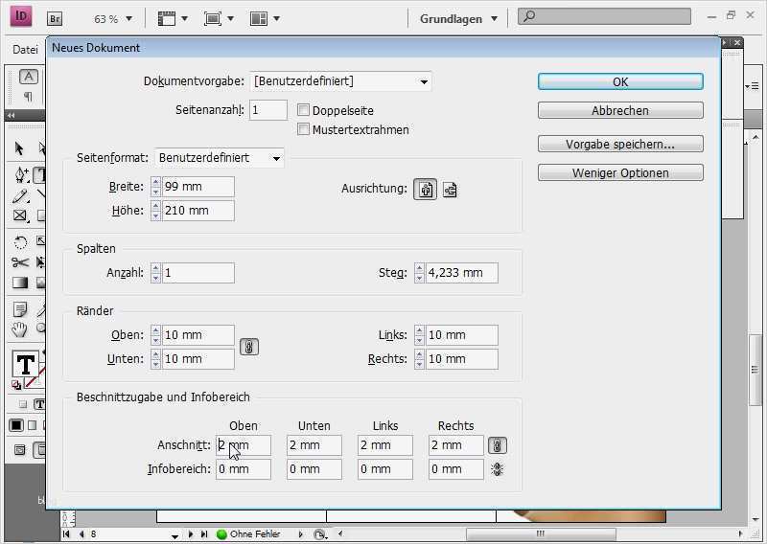
Task: Select the Scissors tool
Action: [x=20, y=262]
